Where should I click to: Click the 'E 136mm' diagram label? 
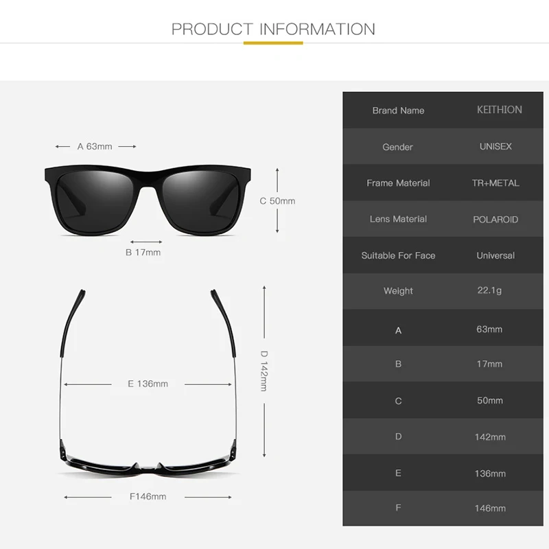pyautogui.click(x=148, y=384)
